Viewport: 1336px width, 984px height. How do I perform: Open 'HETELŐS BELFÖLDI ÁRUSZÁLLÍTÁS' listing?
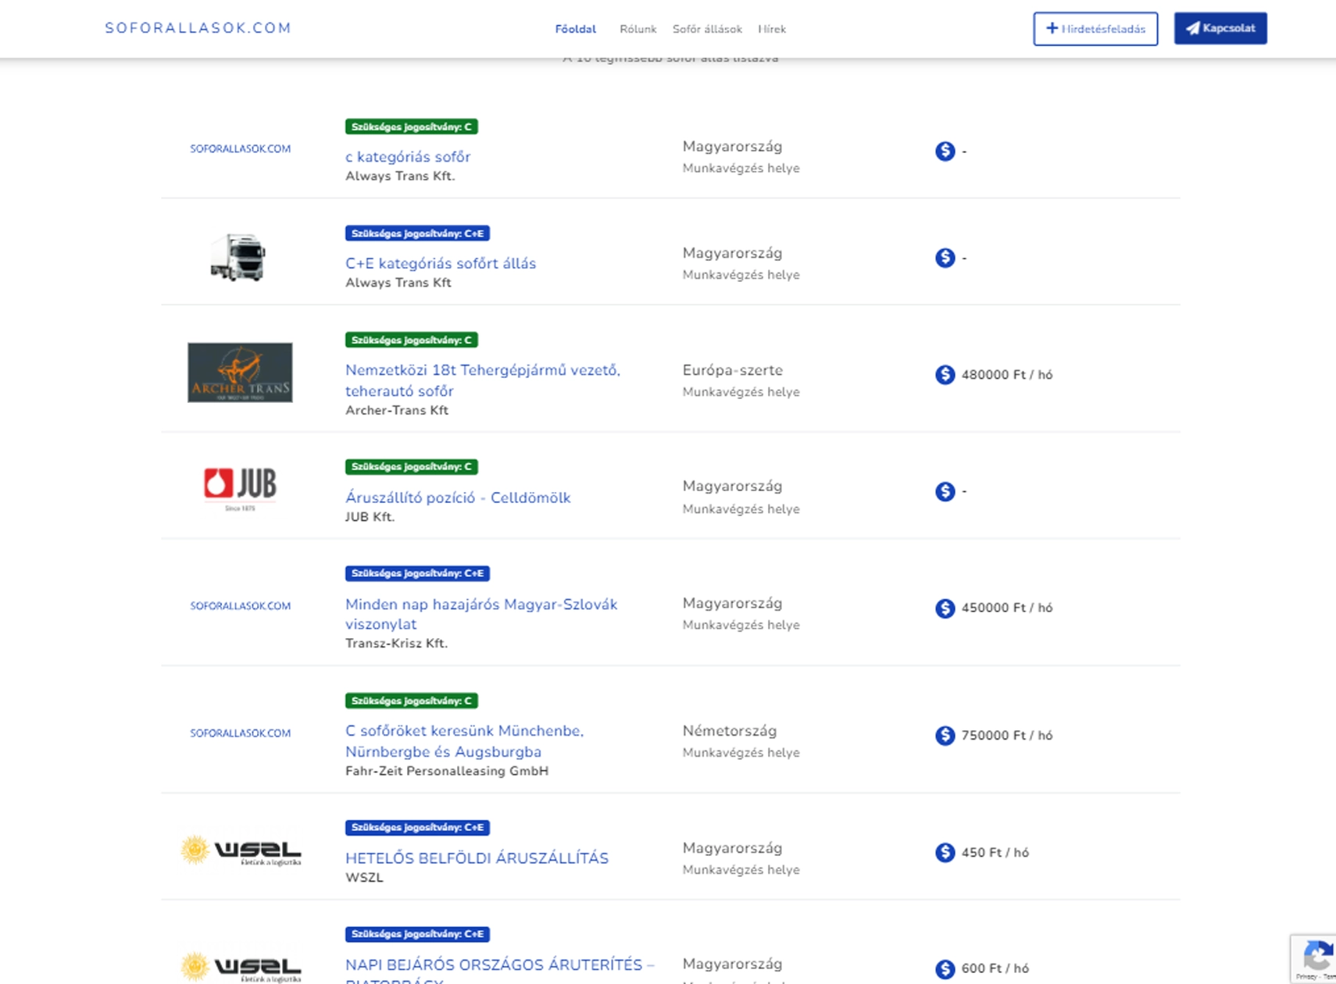[x=477, y=858]
